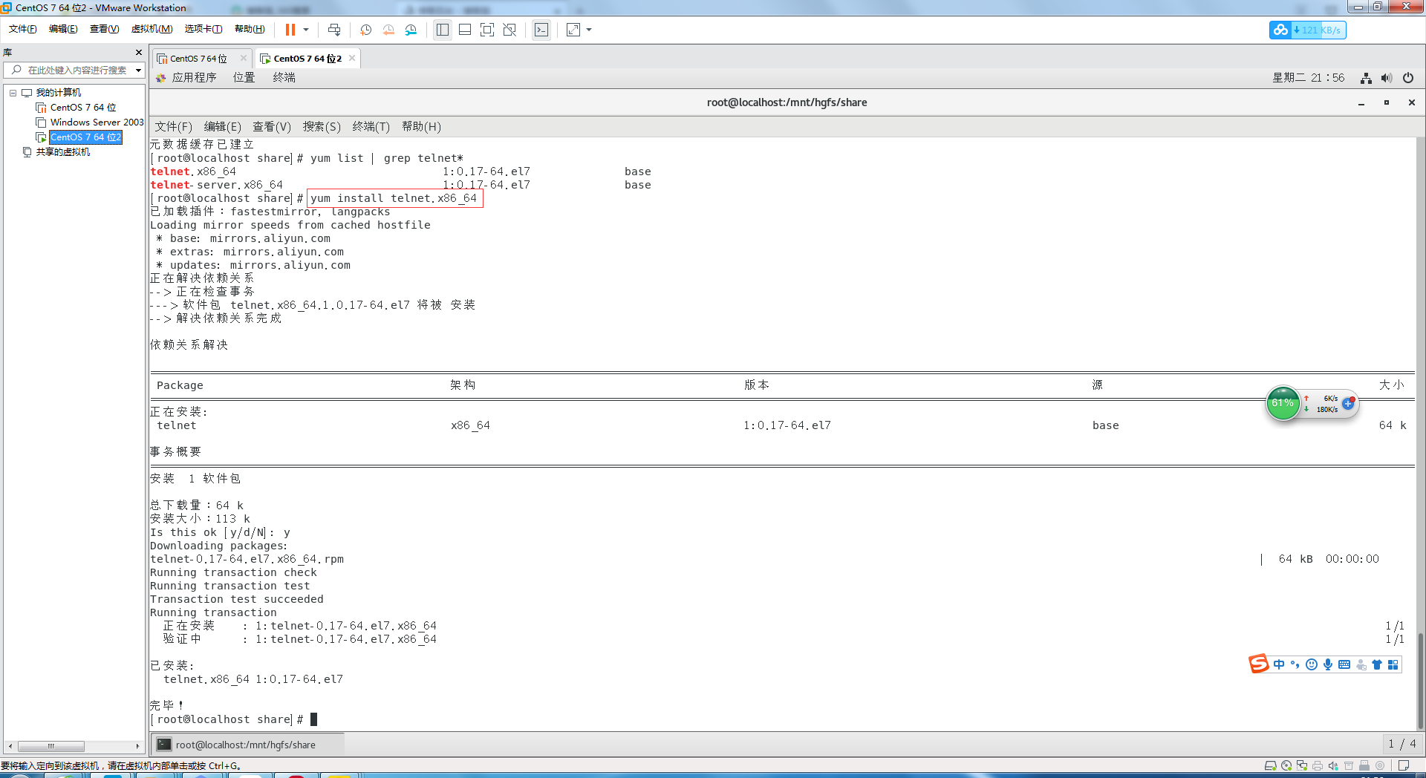This screenshot has height=778, width=1426.
Task: Click the network adapter status icon
Action: [1302, 765]
